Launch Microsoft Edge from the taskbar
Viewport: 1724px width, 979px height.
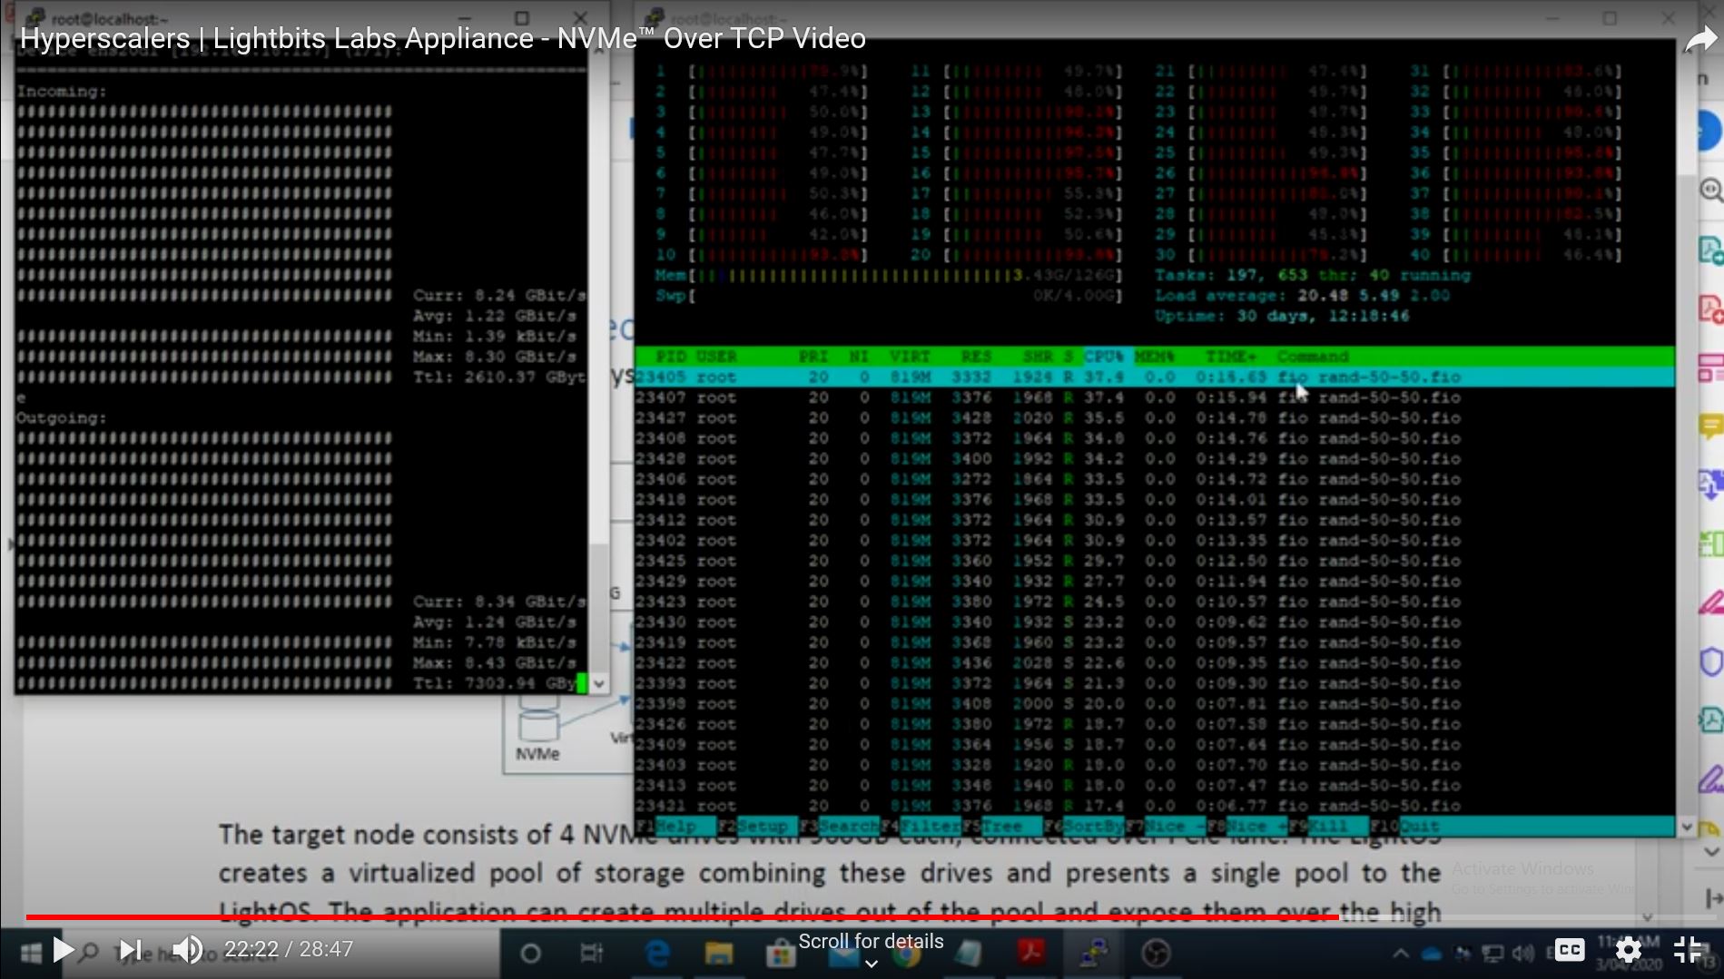(x=657, y=954)
